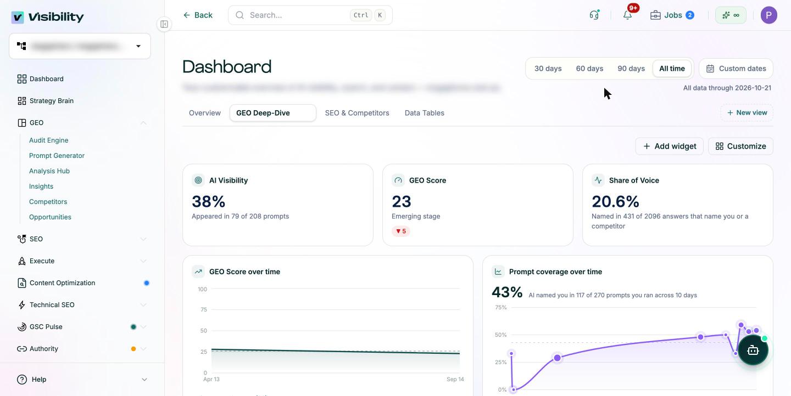Click the Strategy Brain sidebar icon
Image resolution: width=791 pixels, height=396 pixels.
[22, 101]
